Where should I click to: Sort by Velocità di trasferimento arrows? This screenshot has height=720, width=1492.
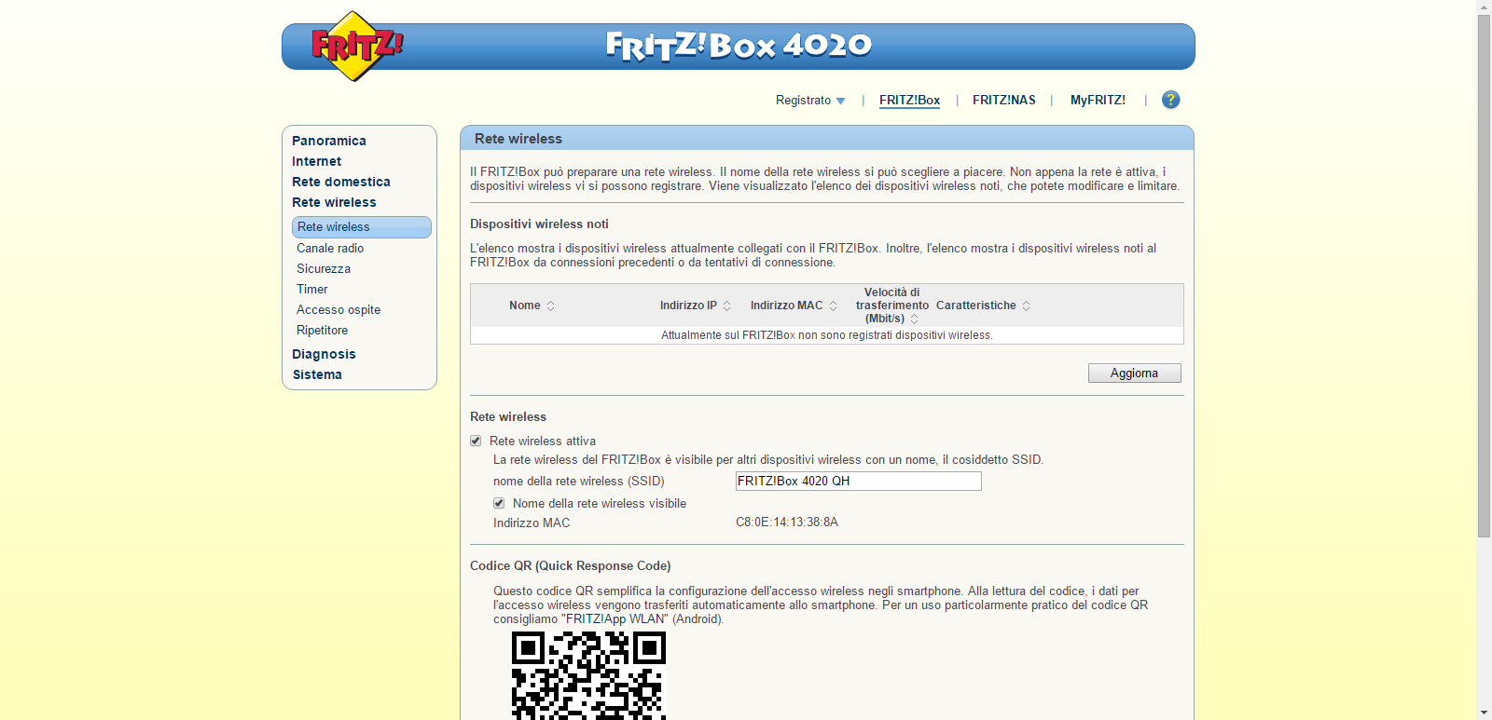pyautogui.click(x=914, y=319)
